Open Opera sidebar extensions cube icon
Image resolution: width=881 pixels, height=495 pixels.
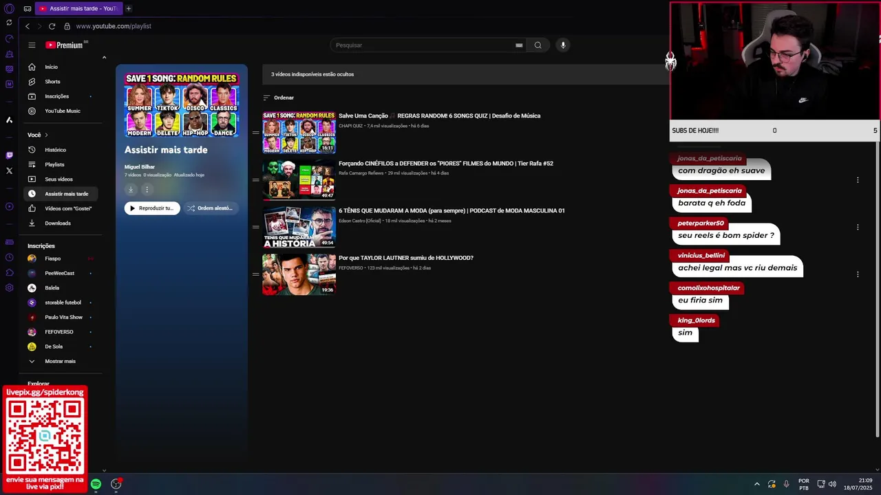click(9, 272)
